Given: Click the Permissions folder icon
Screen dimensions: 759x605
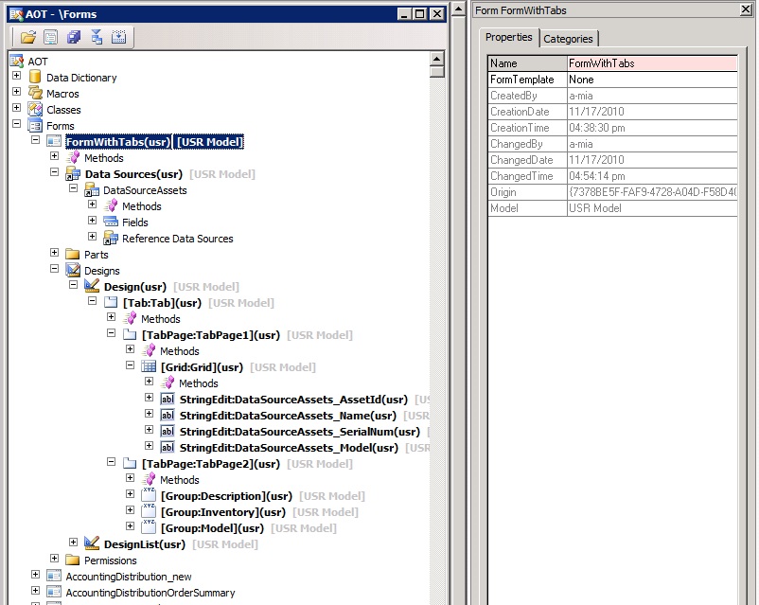Looking at the screenshot, I should [73, 560].
